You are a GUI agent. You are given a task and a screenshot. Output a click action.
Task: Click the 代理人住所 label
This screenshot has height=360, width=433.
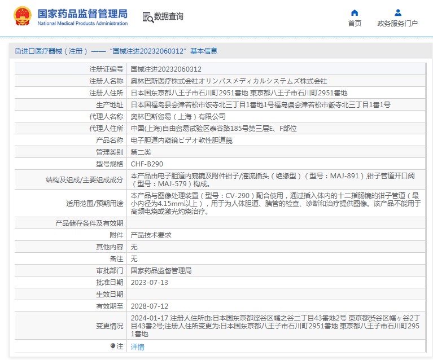(106, 129)
